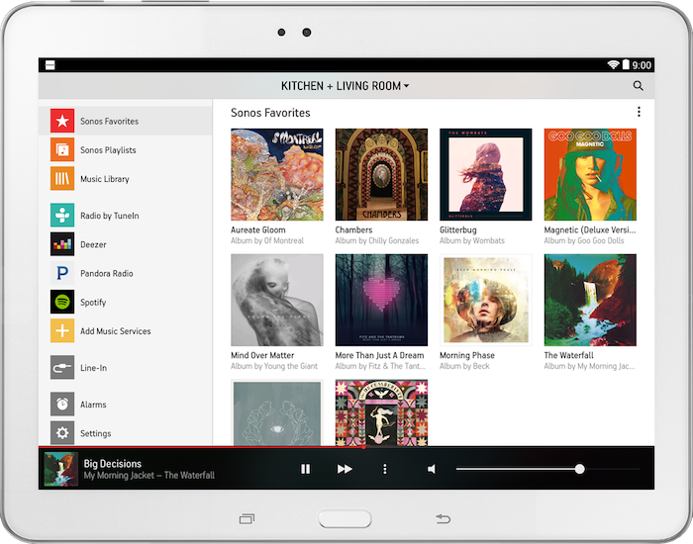The width and height of the screenshot is (693, 544).
Task: Open the Sonos Favorites overflow menu
Action: 639,112
